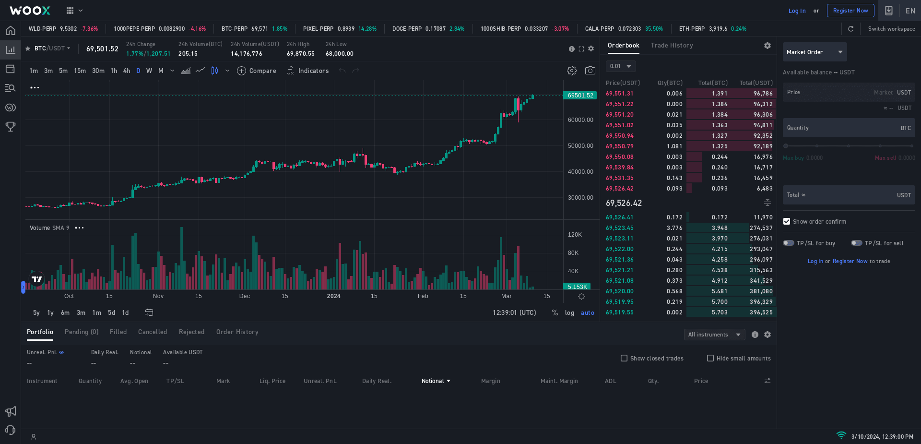This screenshot has width=921, height=444.
Task: Click the Log In link in trade panel
Action: click(x=815, y=261)
